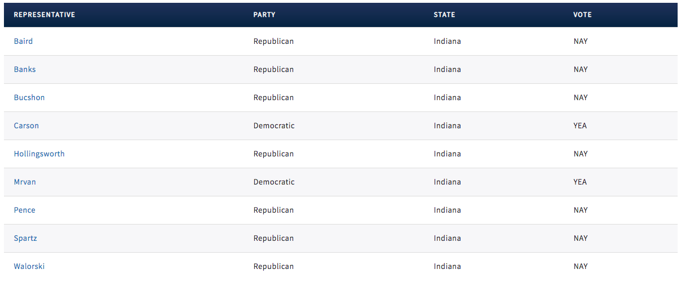Viewport: 681px width, 287px height.
Task: Select the Hollingsworth link
Action: coord(39,154)
